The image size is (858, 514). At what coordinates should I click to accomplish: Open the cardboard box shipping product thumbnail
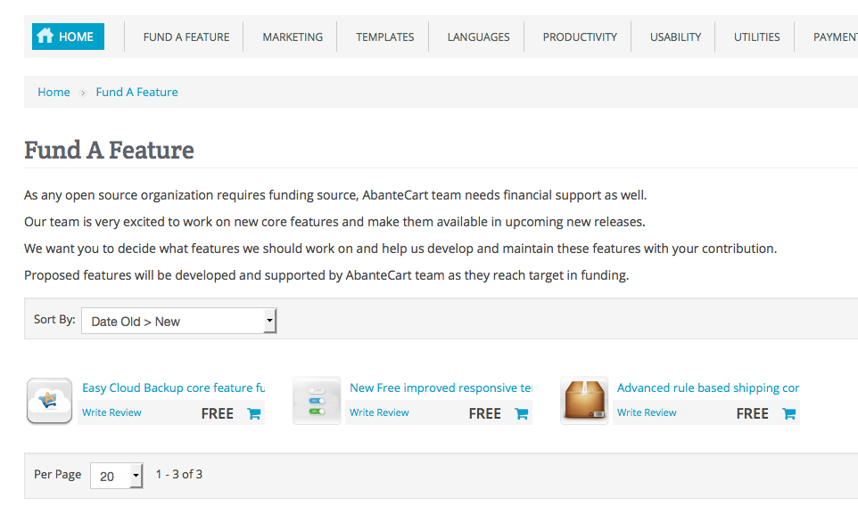[x=584, y=400]
